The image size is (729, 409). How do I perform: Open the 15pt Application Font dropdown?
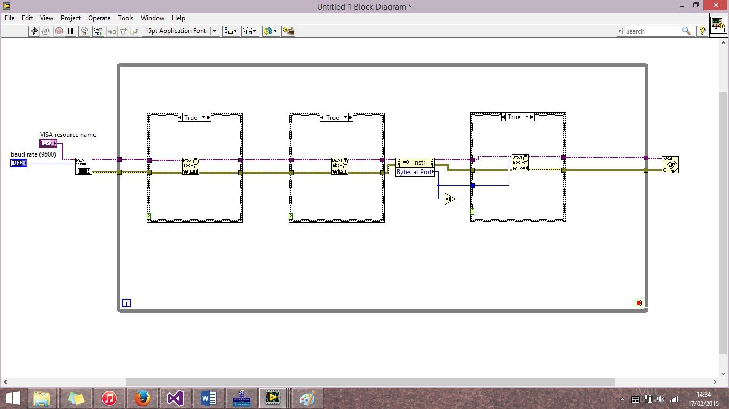click(x=214, y=31)
